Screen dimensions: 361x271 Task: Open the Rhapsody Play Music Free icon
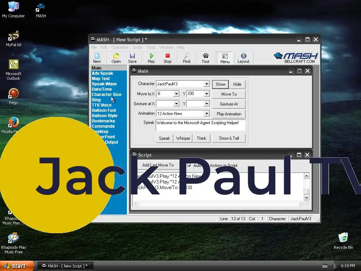tap(14, 243)
